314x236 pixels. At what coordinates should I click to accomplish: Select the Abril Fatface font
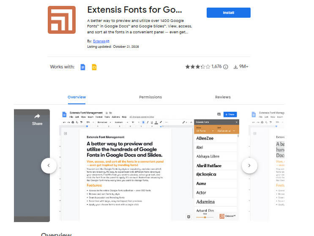(x=216, y=165)
